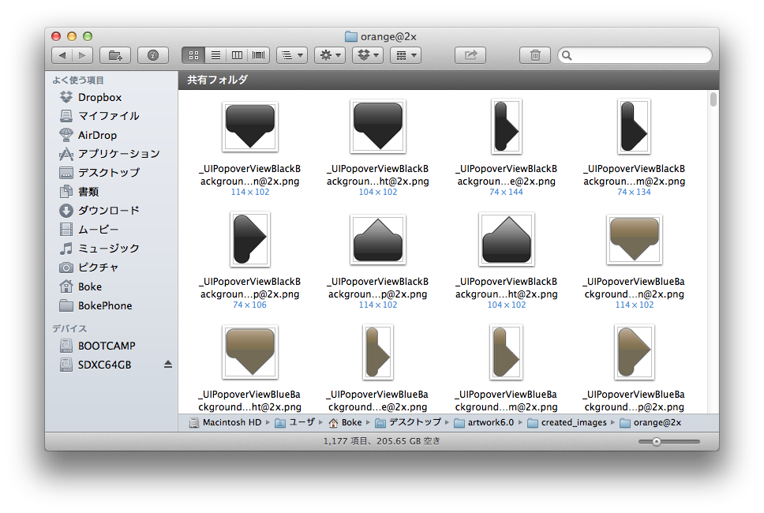Switch to icon view
Image resolution: width=764 pixels, height=513 pixels.
pyautogui.click(x=193, y=55)
